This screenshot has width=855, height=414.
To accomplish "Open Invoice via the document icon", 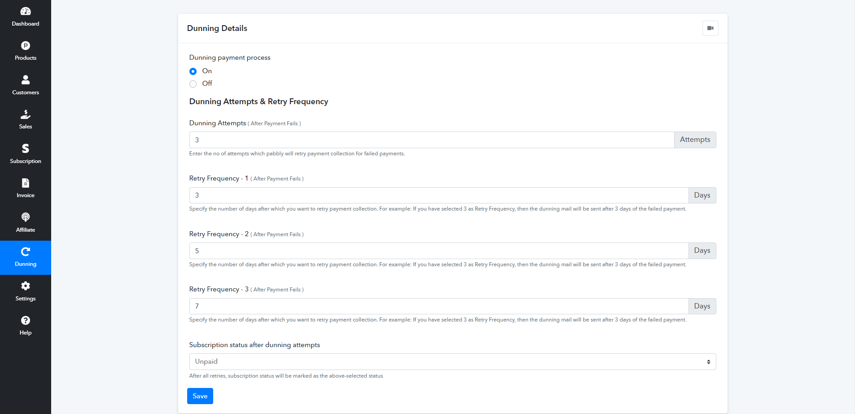I will [26, 183].
